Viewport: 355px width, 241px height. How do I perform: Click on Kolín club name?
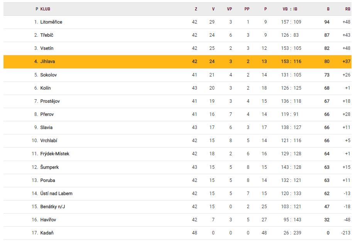point(46,88)
